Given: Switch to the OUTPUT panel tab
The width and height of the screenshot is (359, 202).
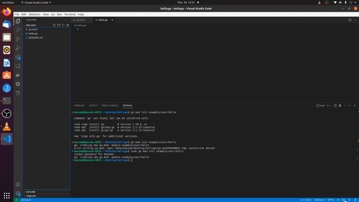Looking at the screenshot, I should (x=93, y=105).
